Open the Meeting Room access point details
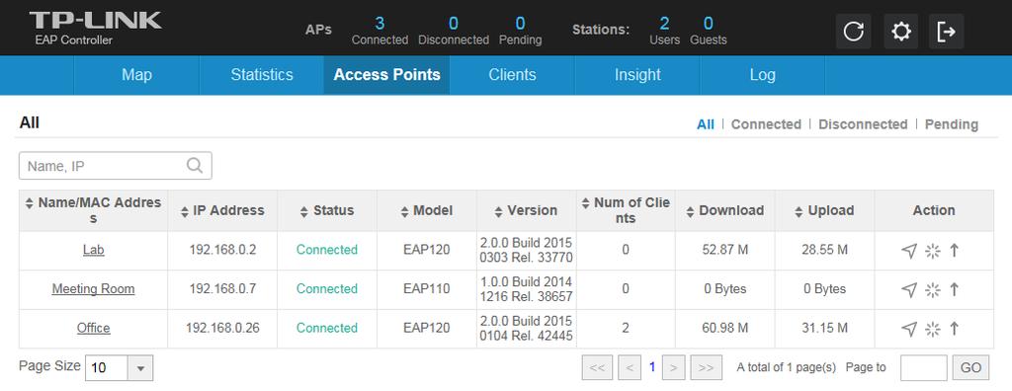Viewport: 1012px width, 391px height. 93,288
